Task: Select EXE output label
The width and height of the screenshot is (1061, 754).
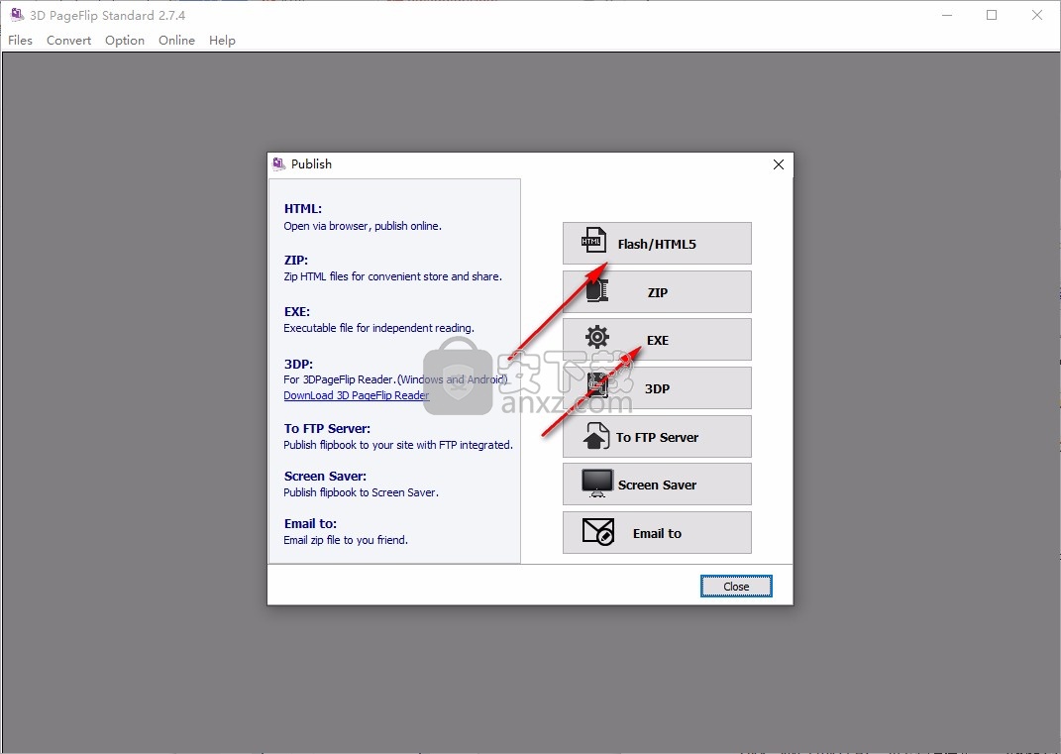Action: point(658,340)
